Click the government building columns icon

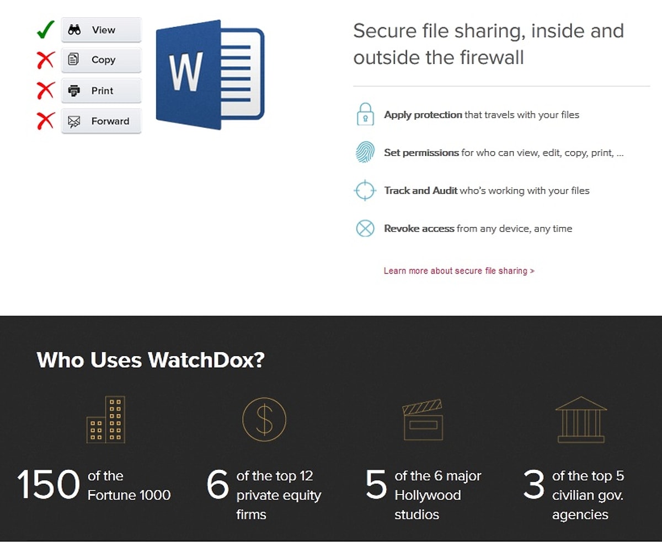(581, 420)
